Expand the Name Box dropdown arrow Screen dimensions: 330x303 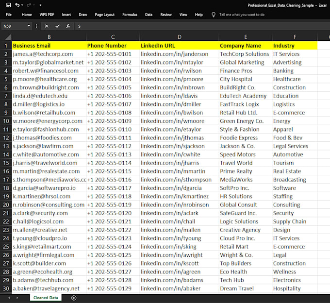point(29,26)
